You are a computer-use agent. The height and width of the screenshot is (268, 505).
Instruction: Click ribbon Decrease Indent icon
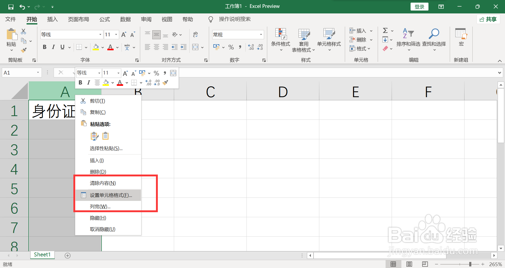click(x=175, y=47)
